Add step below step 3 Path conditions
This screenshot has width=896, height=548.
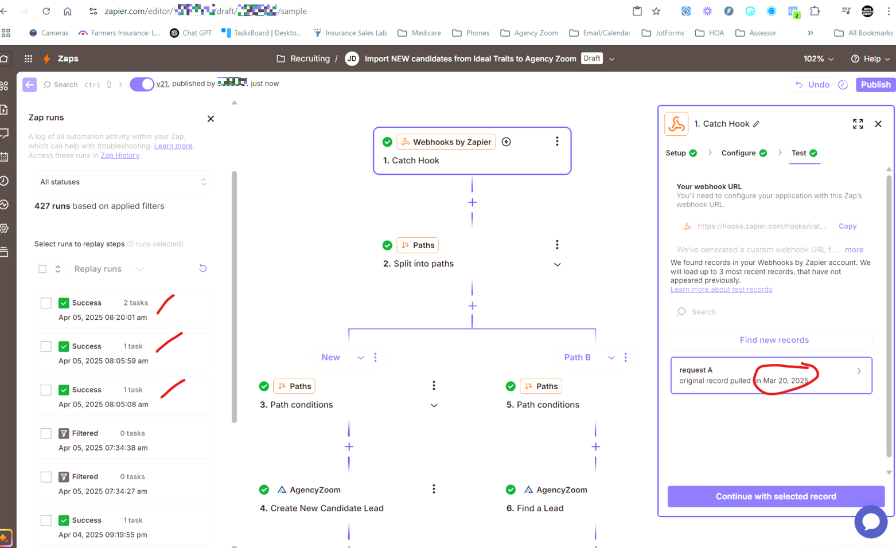click(349, 447)
